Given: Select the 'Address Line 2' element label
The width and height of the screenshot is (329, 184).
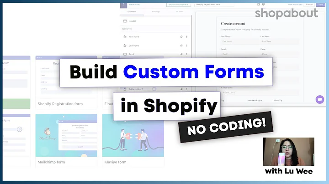Looking at the screenshot, I should 136,89.
